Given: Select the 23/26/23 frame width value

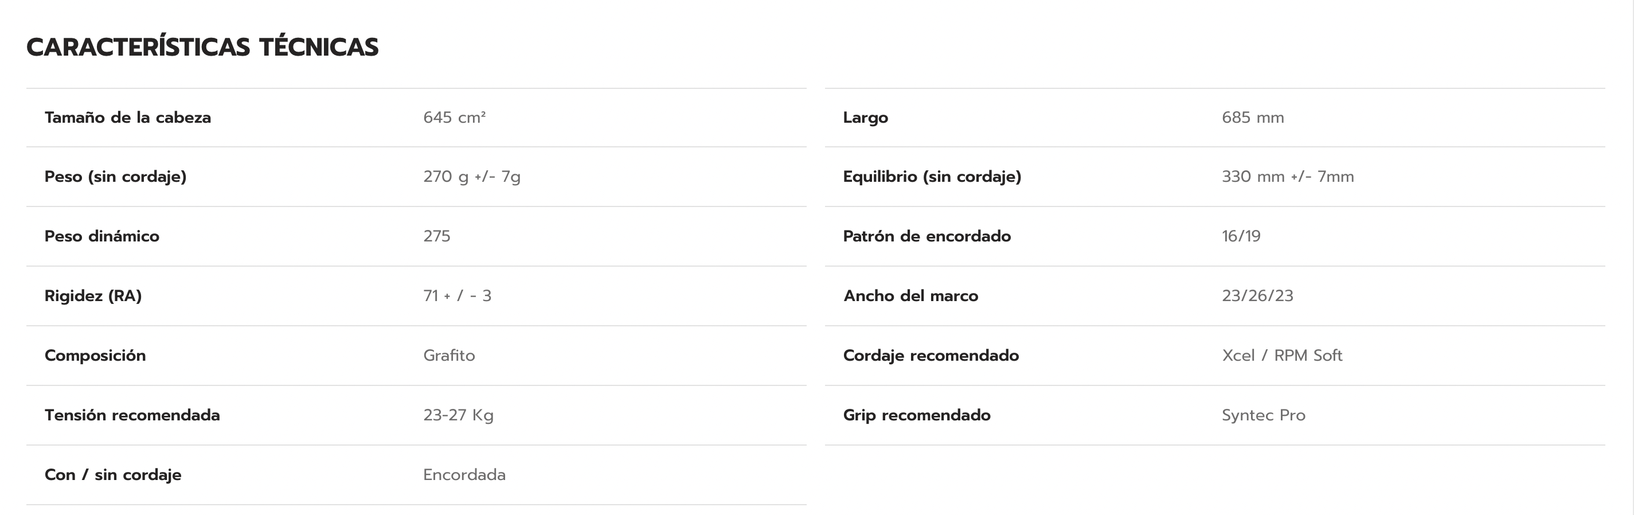Looking at the screenshot, I should 1257,296.
